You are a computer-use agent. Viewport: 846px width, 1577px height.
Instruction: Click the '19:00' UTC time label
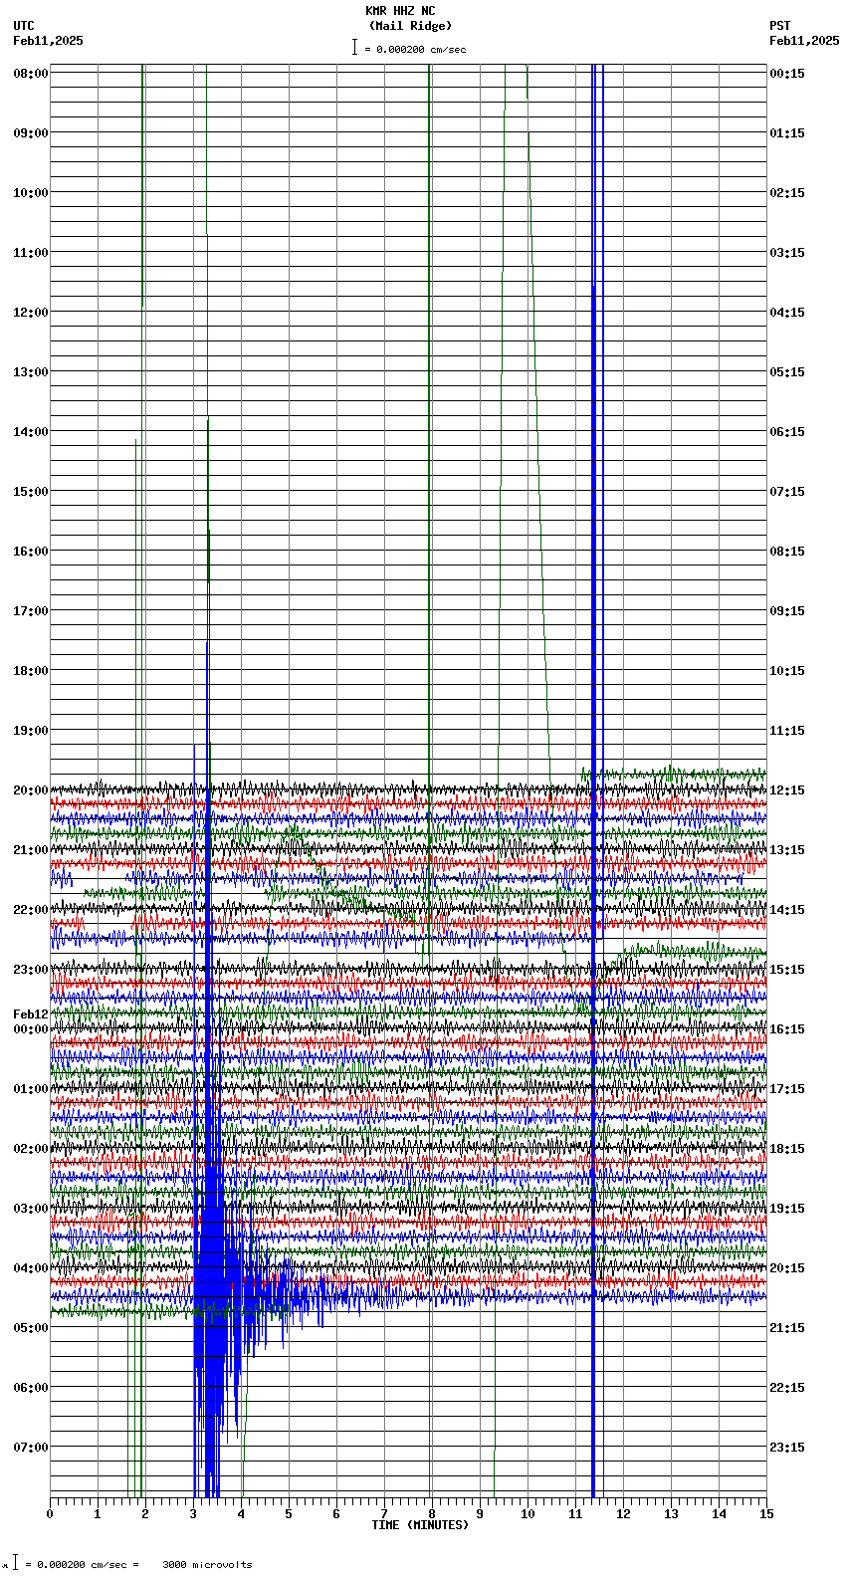pos(31,731)
